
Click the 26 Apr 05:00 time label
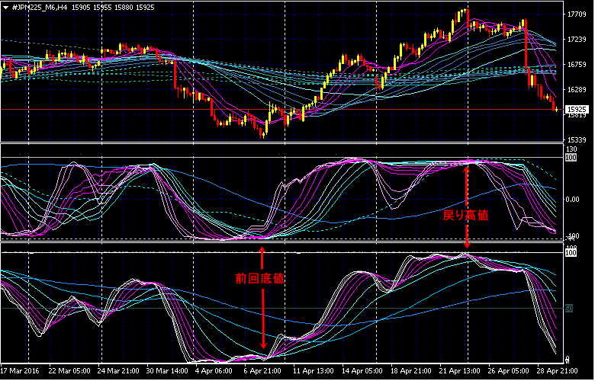pyautogui.click(x=508, y=370)
